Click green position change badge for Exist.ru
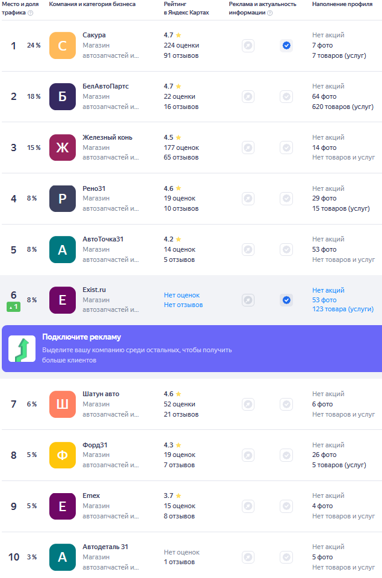The width and height of the screenshot is (382, 578). tap(14, 306)
